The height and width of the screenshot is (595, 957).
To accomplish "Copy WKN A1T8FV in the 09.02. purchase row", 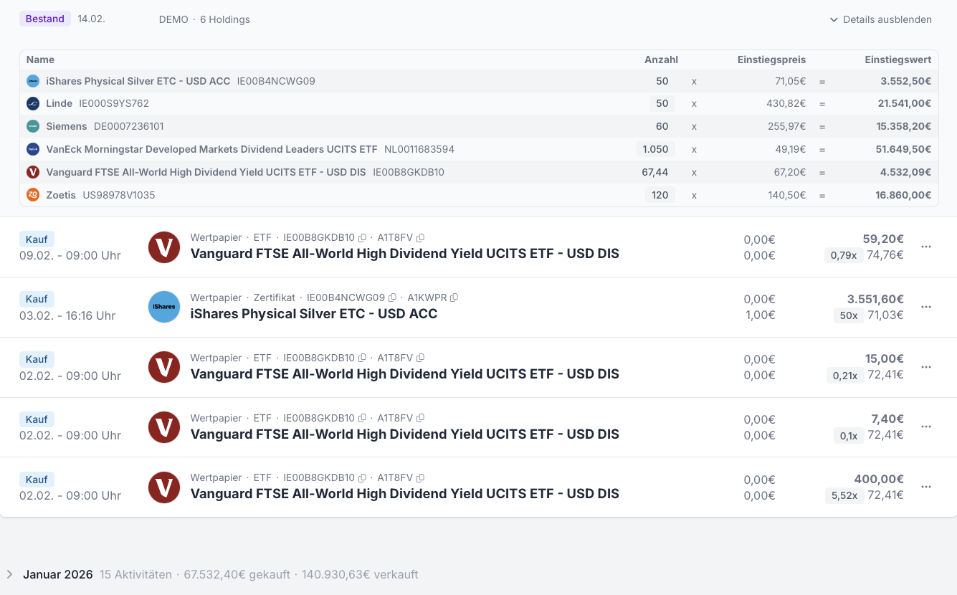I will [x=420, y=238].
